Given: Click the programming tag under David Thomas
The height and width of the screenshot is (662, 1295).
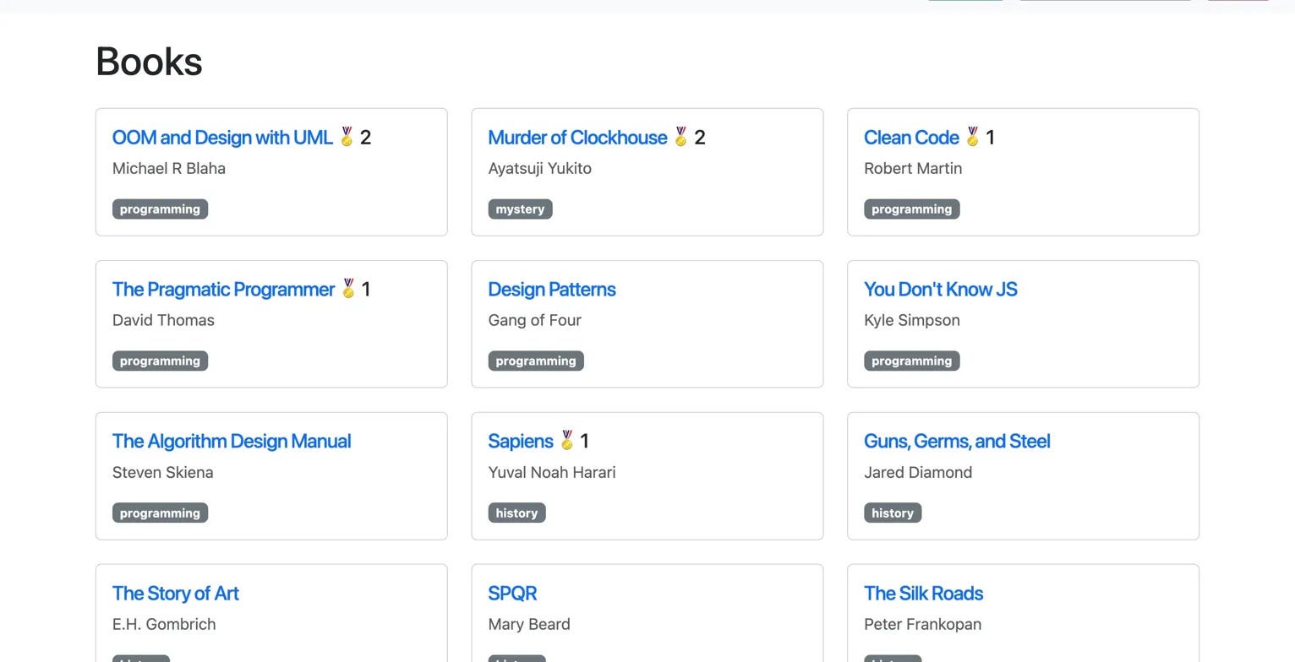Looking at the screenshot, I should click(x=160, y=361).
